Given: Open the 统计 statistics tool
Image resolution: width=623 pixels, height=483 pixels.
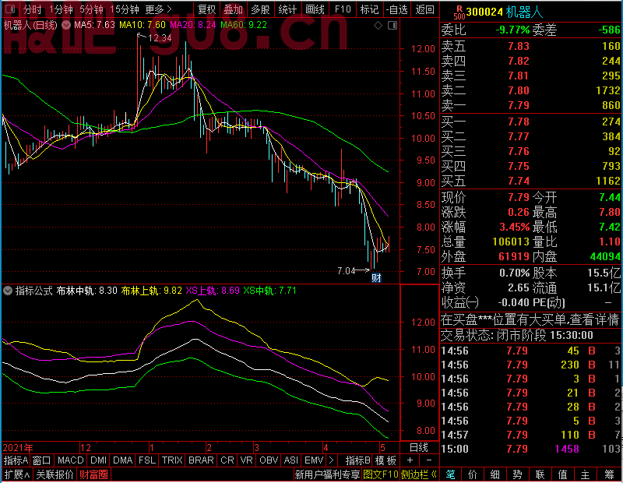Looking at the screenshot, I should [x=287, y=9].
